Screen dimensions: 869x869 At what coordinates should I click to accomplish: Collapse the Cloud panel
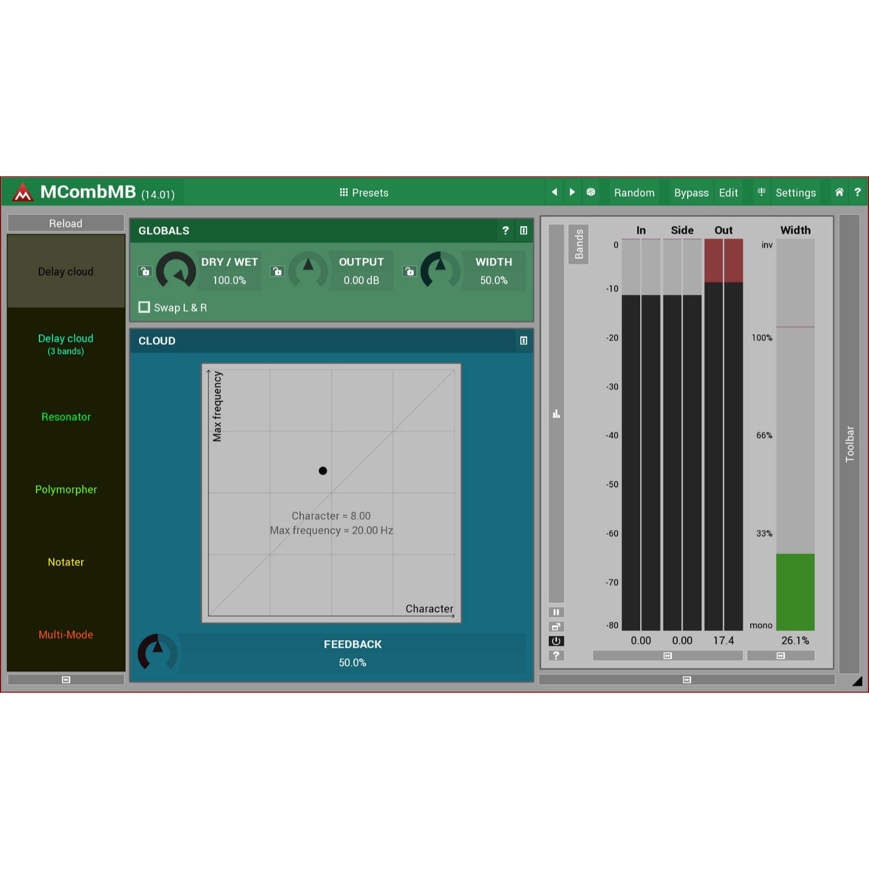click(524, 341)
